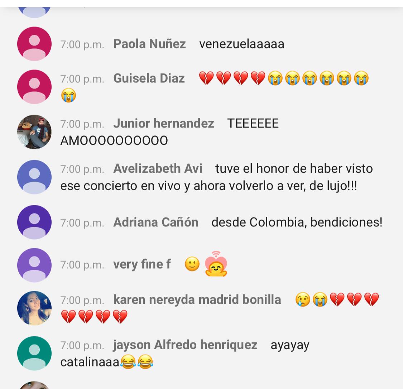Tap the 'desde Colombia, bendiciones!' message
The height and width of the screenshot is (389, 403).
tap(297, 222)
